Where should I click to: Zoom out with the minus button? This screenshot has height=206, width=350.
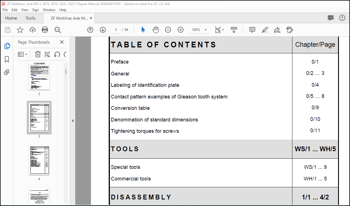coord(168,30)
